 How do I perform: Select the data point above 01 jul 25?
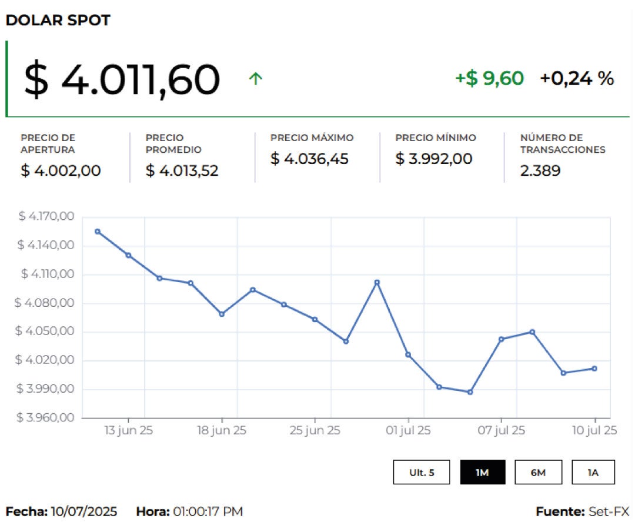click(x=408, y=354)
